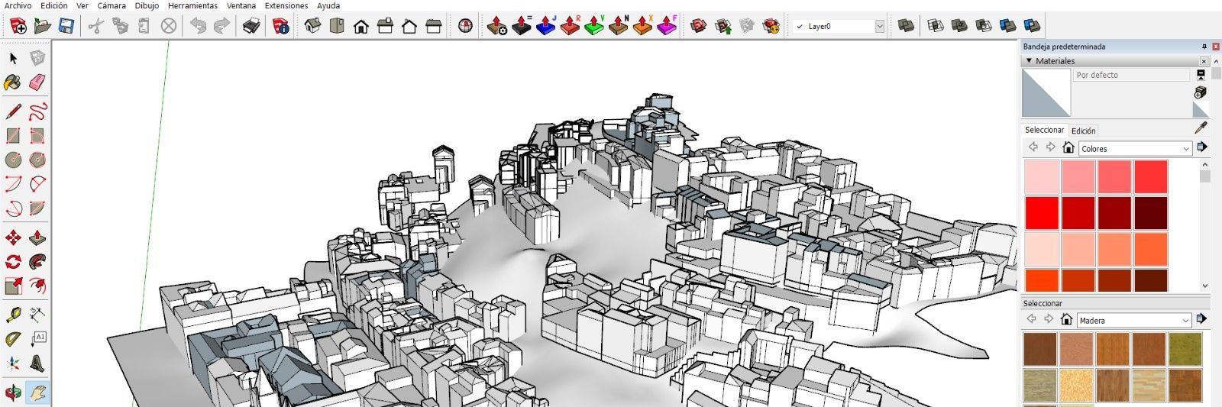Activate the Offset tool
Viewport: 1222px width, 407px height.
37,286
